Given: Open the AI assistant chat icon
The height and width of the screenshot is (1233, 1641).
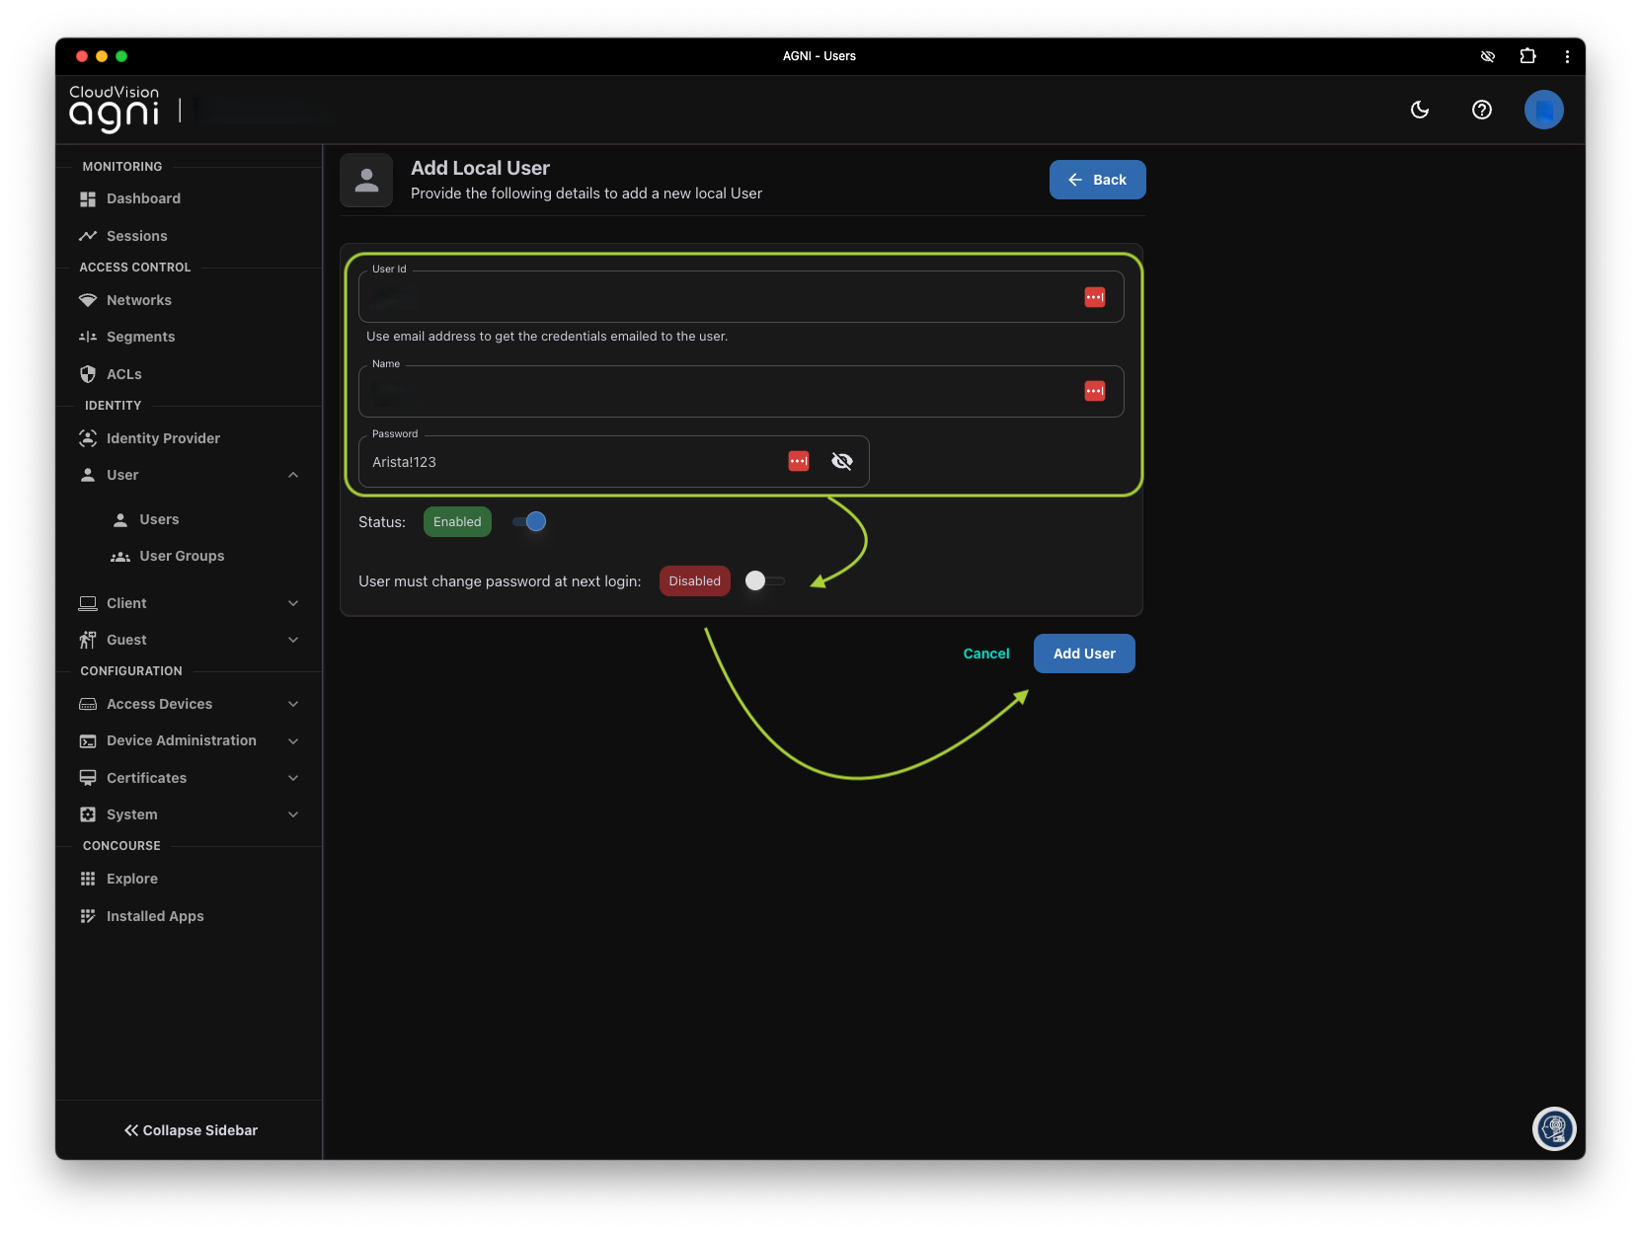Looking at the screenshot, I should [1554, 1128].
